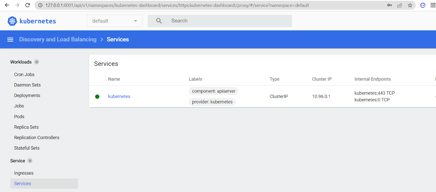The width and height of the screenshot is (436, 192).
Task: Bookmark this page with the star icon
Action: point(410,5)
